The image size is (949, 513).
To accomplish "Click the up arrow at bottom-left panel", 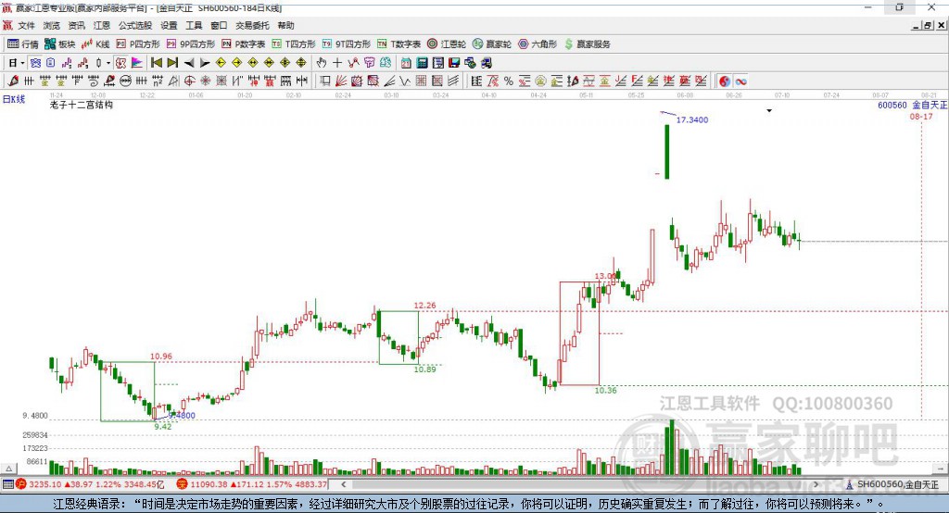I will click(x=8, y=469).
